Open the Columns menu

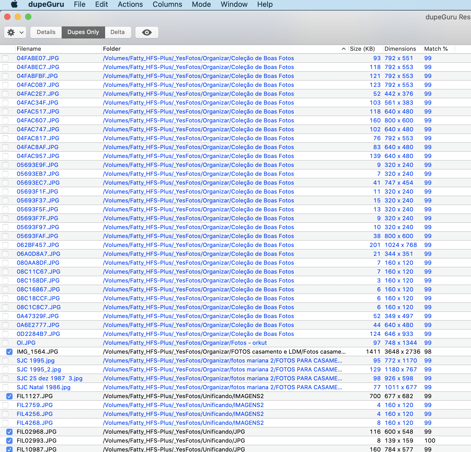tap(167, 4)
